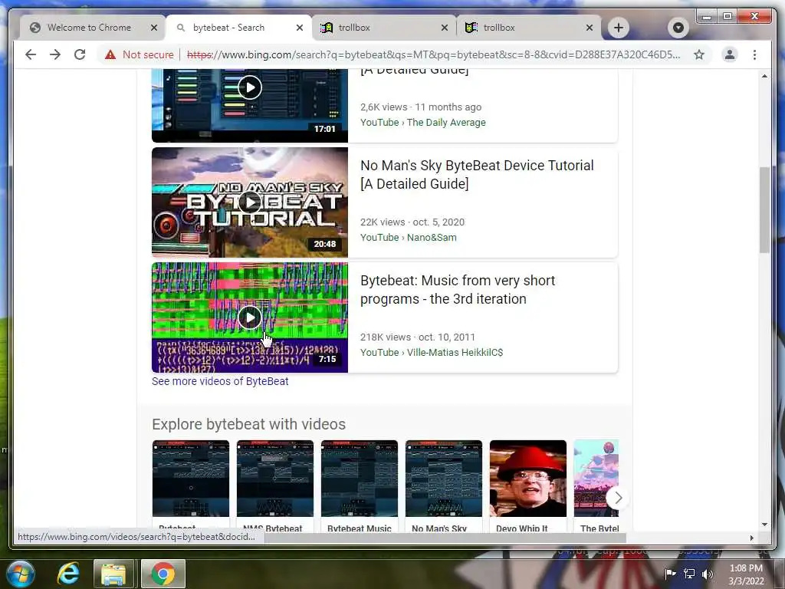Viewport: 785px width, 589px height.
Task: Reload the Bing search page
Action: (x=80, y=54)
